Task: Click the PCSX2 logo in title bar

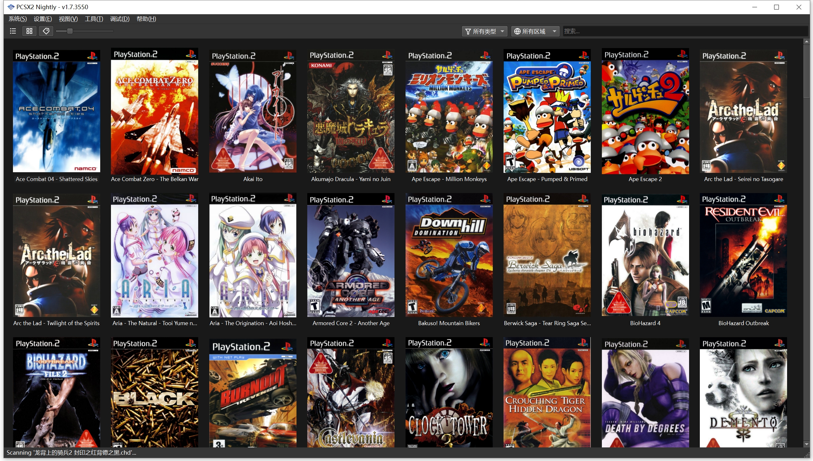Action: coord(11,7)
